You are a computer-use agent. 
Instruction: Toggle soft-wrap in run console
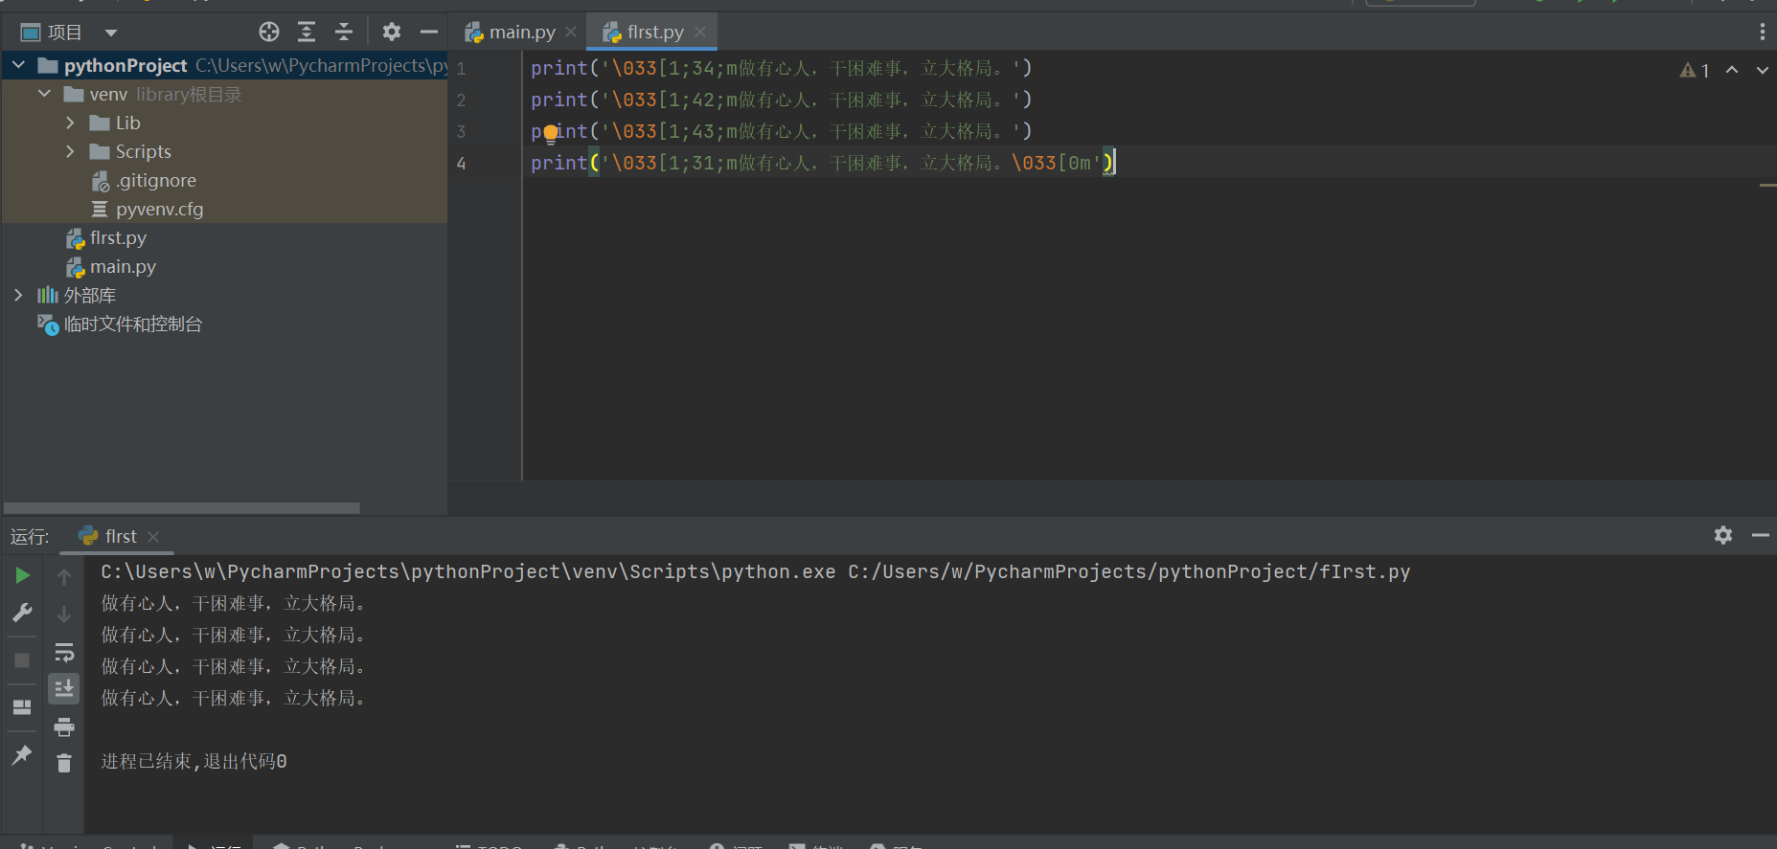pos(64,652)
